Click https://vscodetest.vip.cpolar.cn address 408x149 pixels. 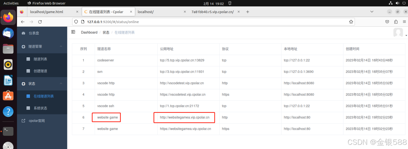183,95
